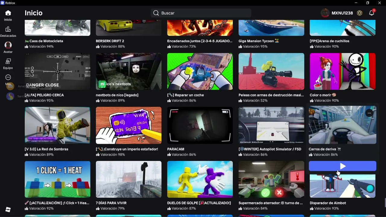
Task: Open Encadenados juntos game title
Action: pyautogui.click(x=200, y=41)
